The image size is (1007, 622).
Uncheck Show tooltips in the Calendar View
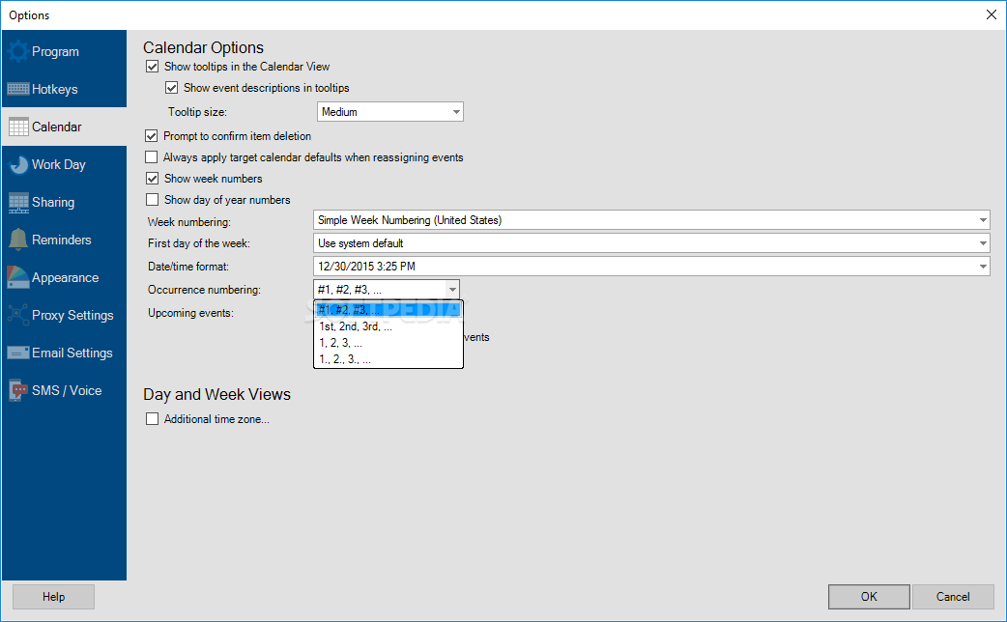coord(152,66)
